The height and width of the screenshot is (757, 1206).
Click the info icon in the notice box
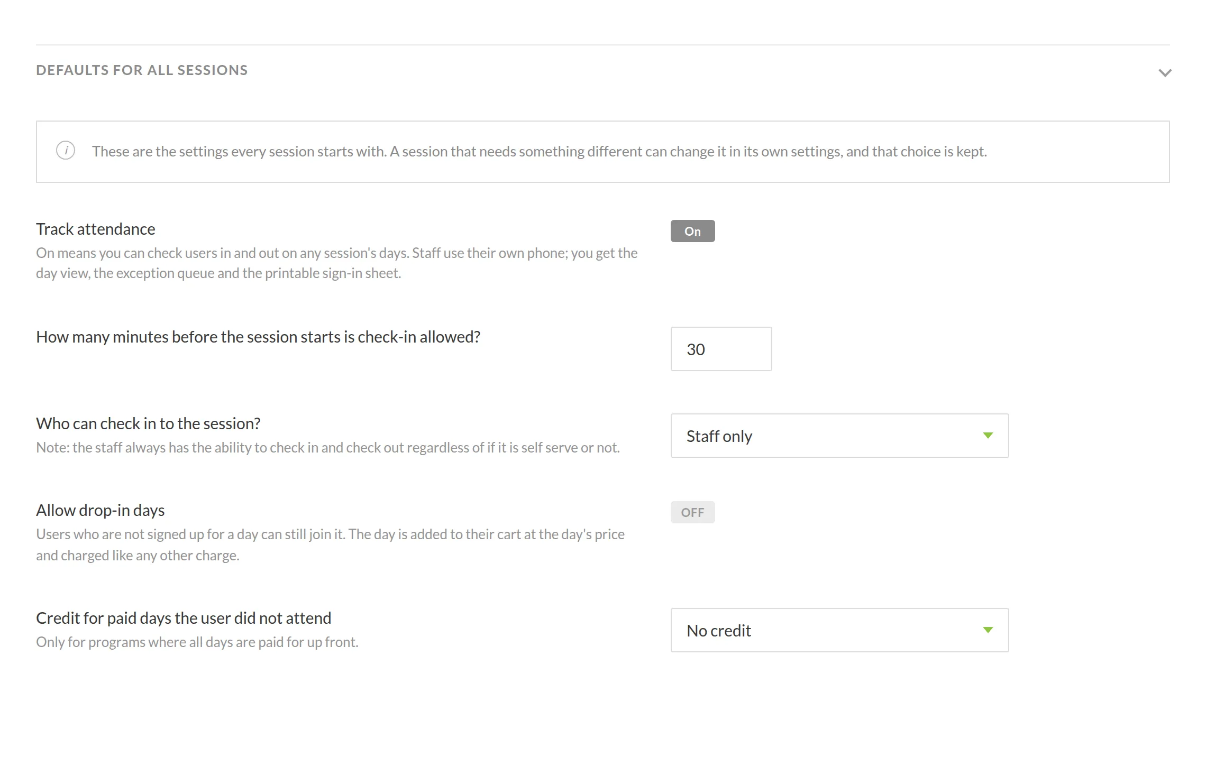(66, 151)
